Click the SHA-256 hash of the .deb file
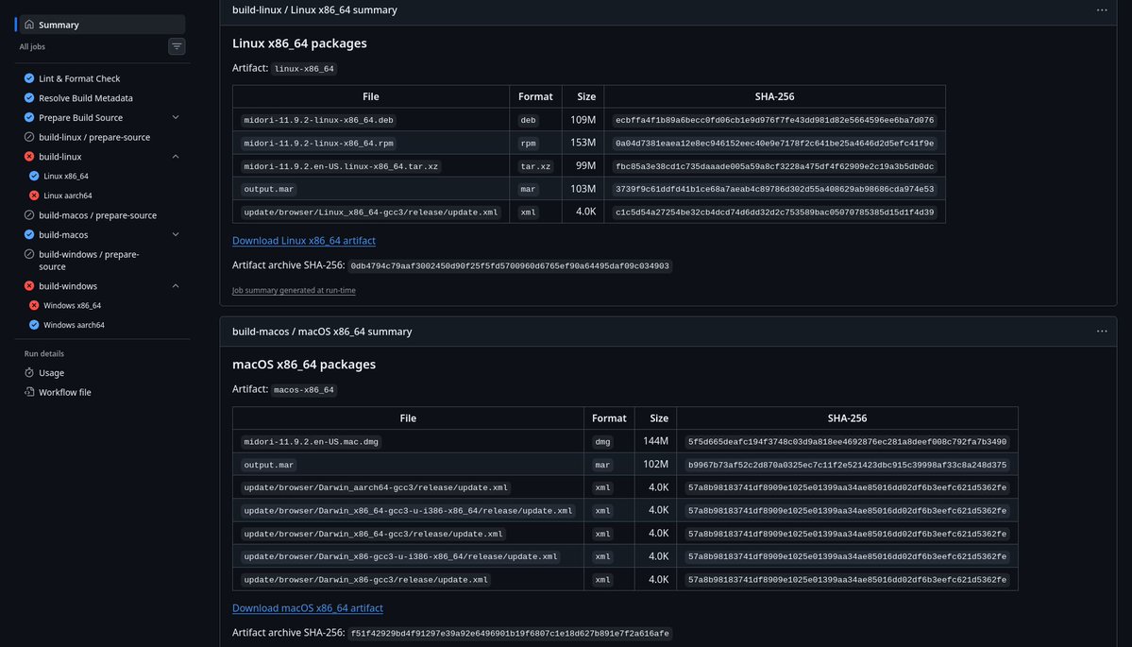 click(774, 120)
